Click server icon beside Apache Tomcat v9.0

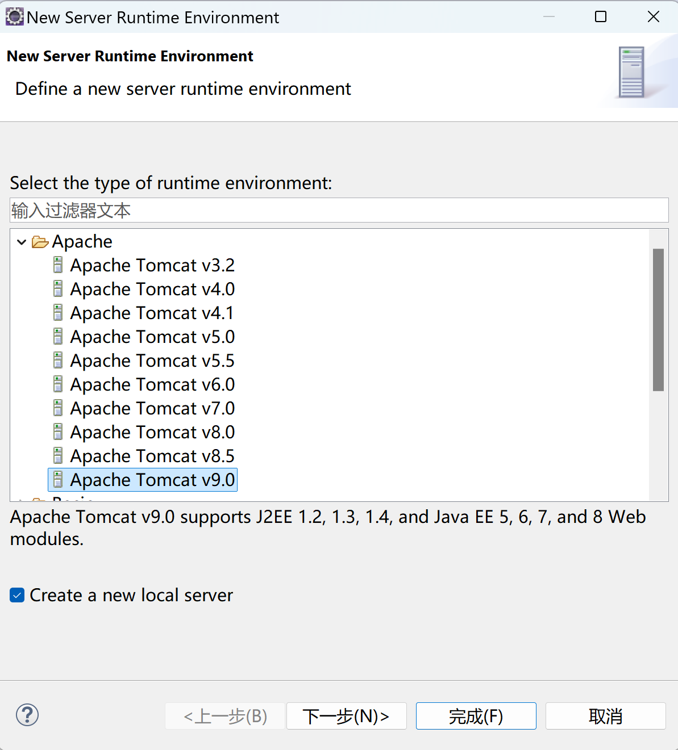[x=58, y=480]
